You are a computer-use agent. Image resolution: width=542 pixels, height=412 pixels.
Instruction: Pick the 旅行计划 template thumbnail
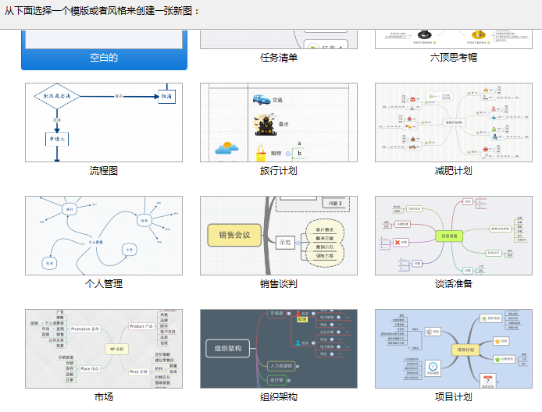click(279, 123)
